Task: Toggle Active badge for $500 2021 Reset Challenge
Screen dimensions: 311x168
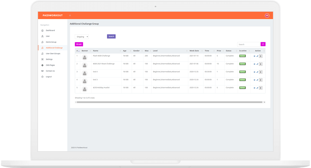Action: tap(242, 64)
